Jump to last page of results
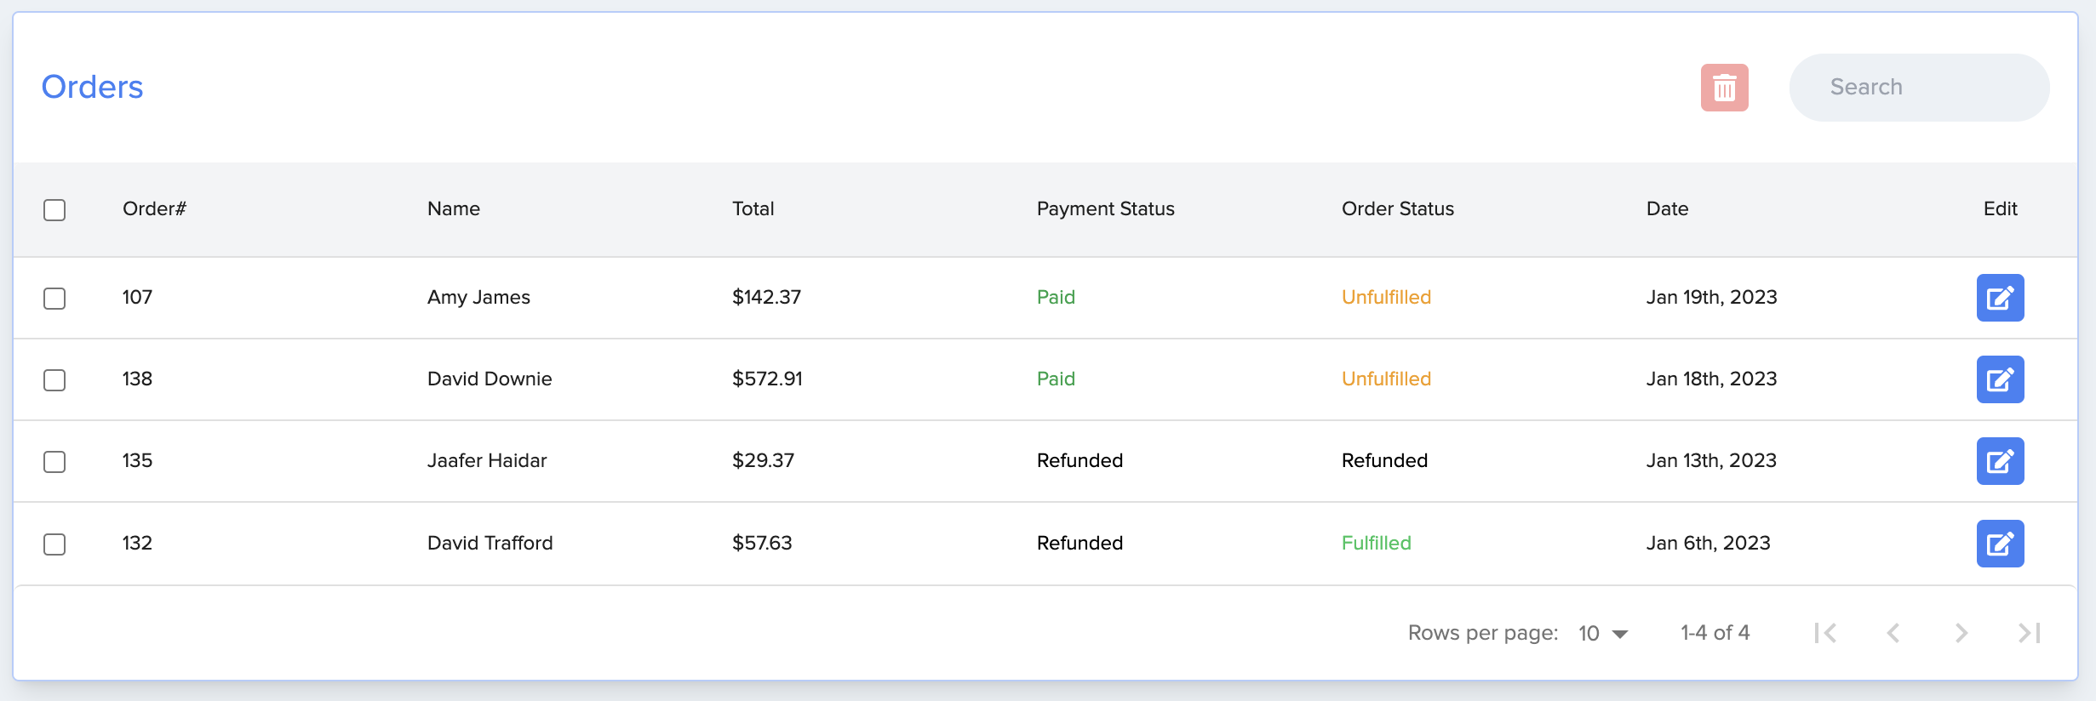 2030,633
